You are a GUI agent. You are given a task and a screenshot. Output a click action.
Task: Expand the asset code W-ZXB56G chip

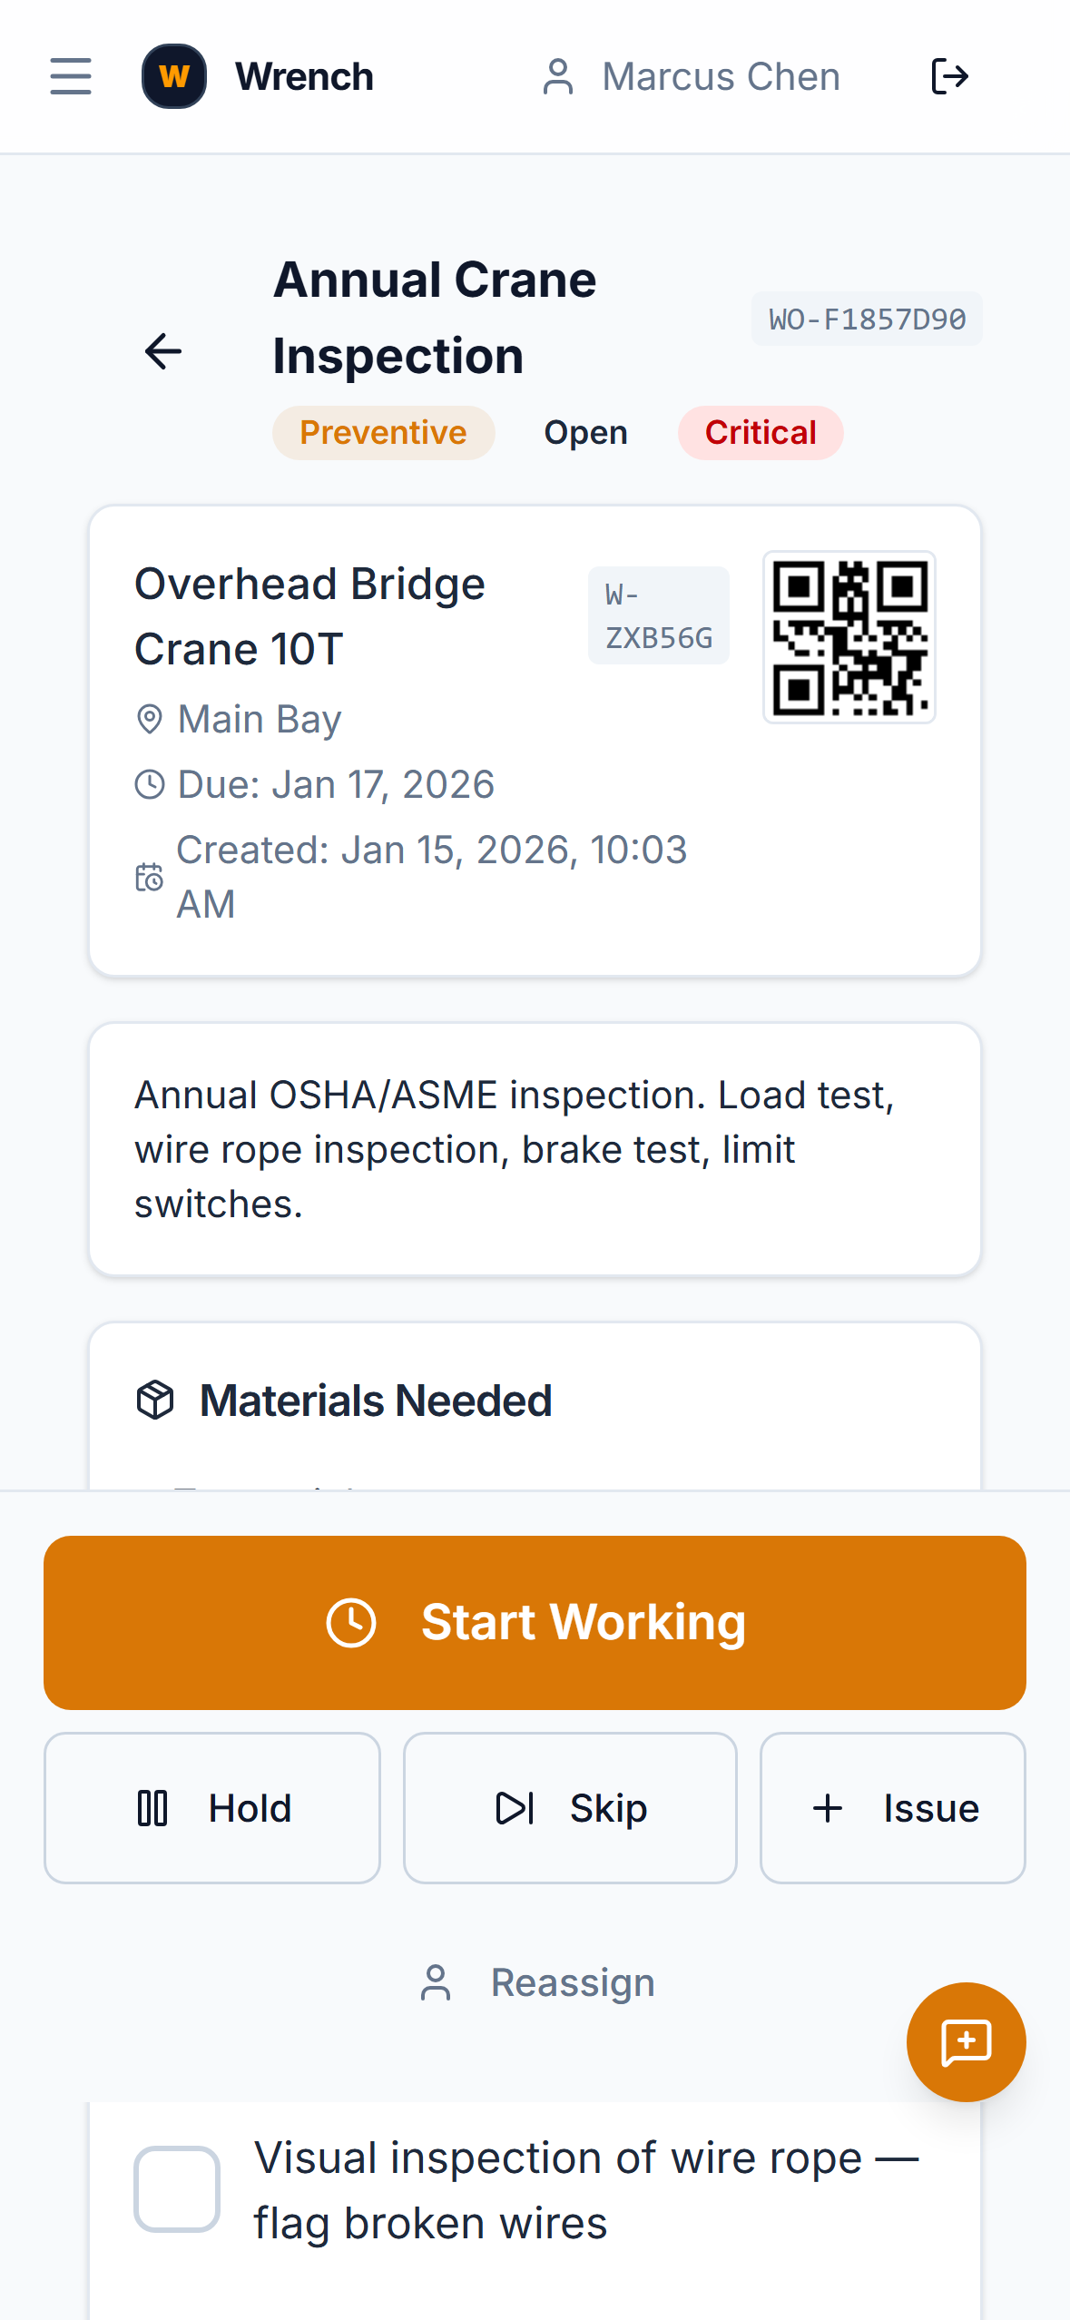pyautogui.click(x=658, y=614)
